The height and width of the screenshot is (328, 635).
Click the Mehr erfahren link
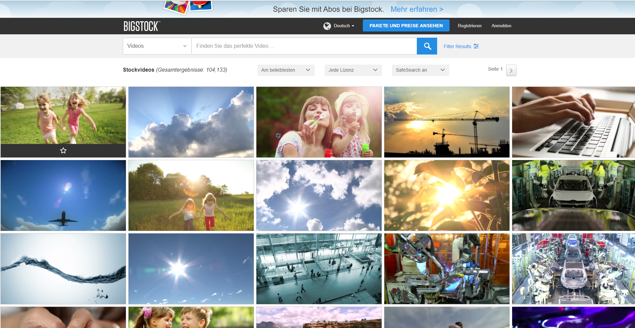[x=417, y=9]
